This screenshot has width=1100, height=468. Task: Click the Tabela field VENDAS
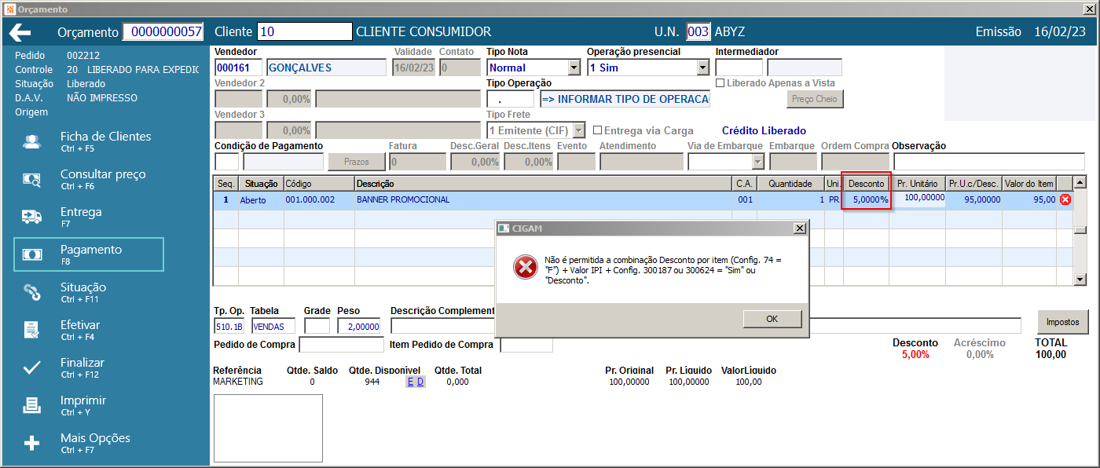(x=273, y=326)
